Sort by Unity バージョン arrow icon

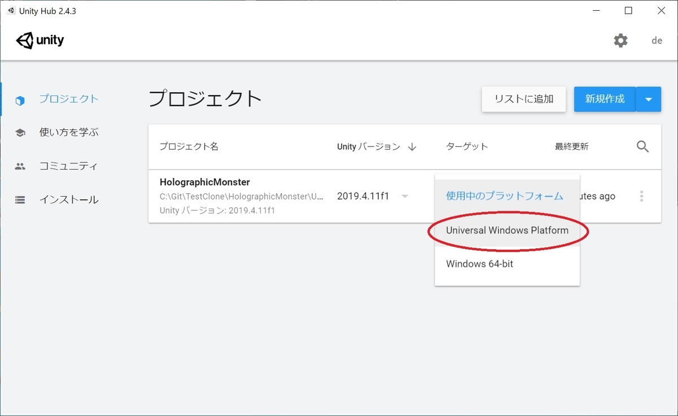click(412, 147)
